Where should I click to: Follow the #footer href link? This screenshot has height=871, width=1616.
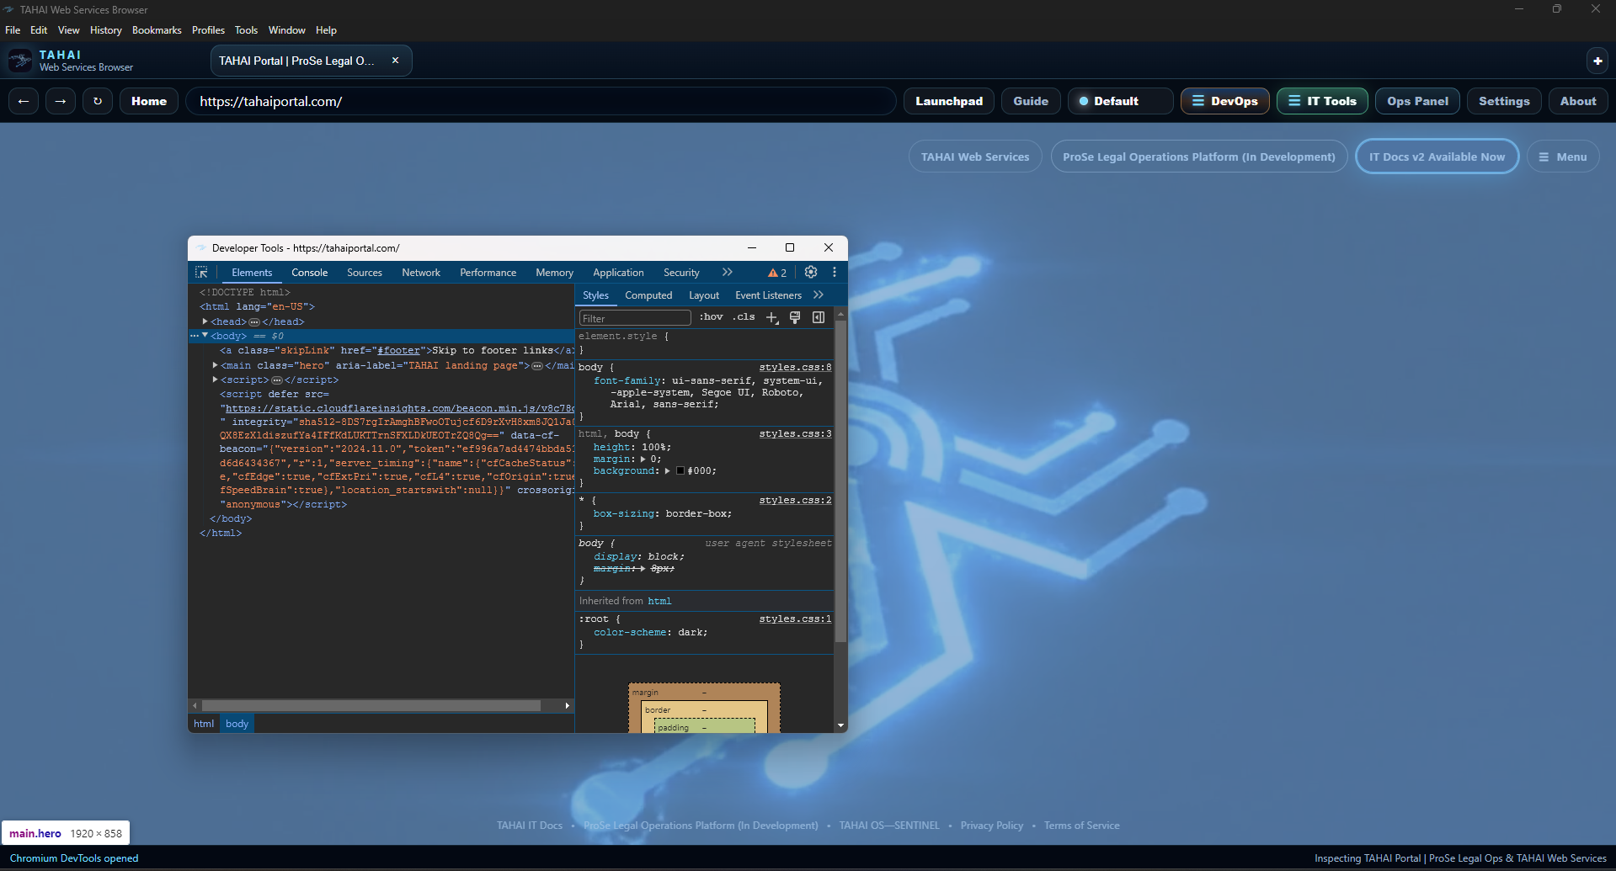[x=398, y=350]
